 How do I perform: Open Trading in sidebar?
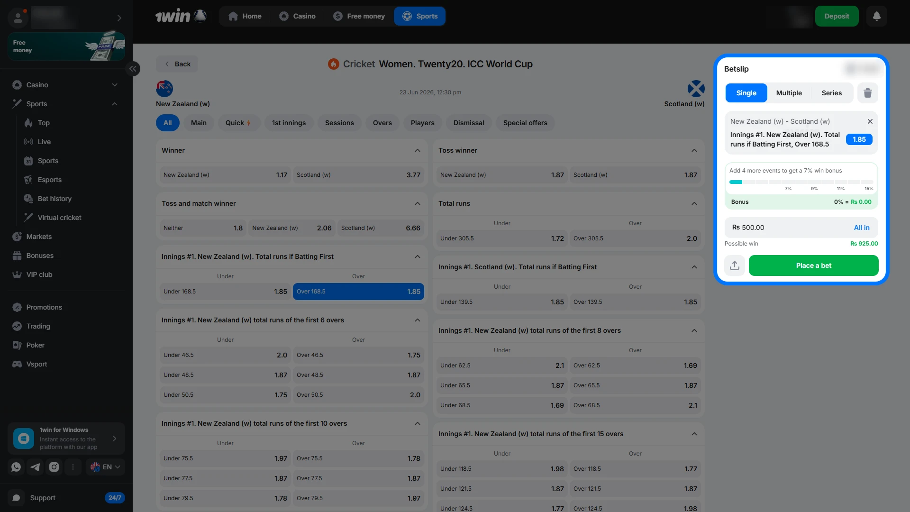38,326
